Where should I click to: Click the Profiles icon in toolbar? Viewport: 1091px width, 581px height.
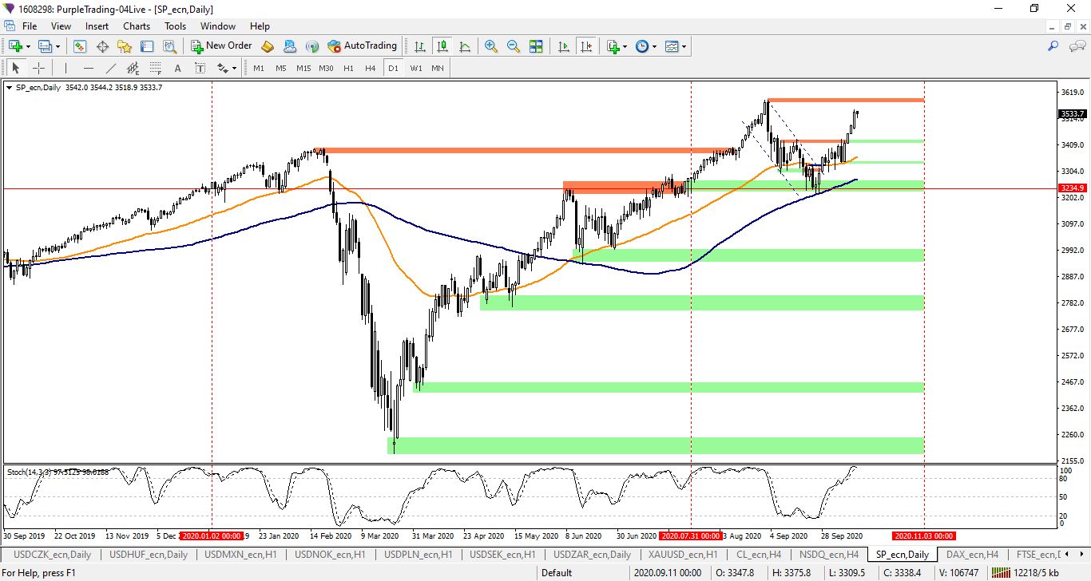pos(46,46)
